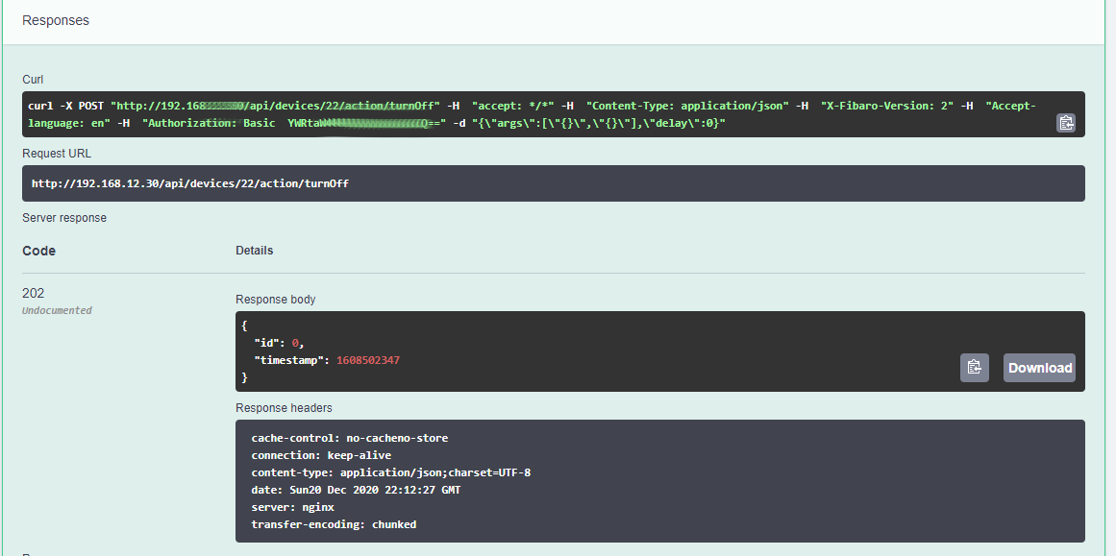The image size is (1116, 556).
Task: Click the transfer-encoding: chunked header line
Action: tap(334, 524)
